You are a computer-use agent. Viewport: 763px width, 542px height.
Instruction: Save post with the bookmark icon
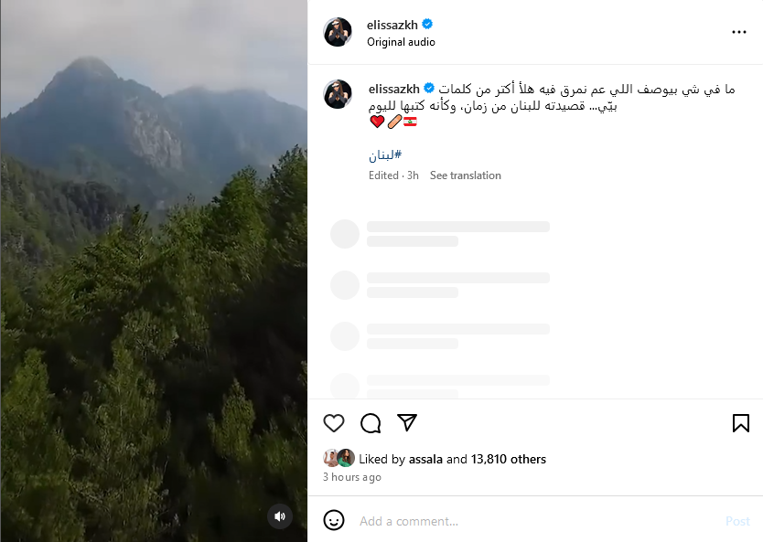click(741, 423)
